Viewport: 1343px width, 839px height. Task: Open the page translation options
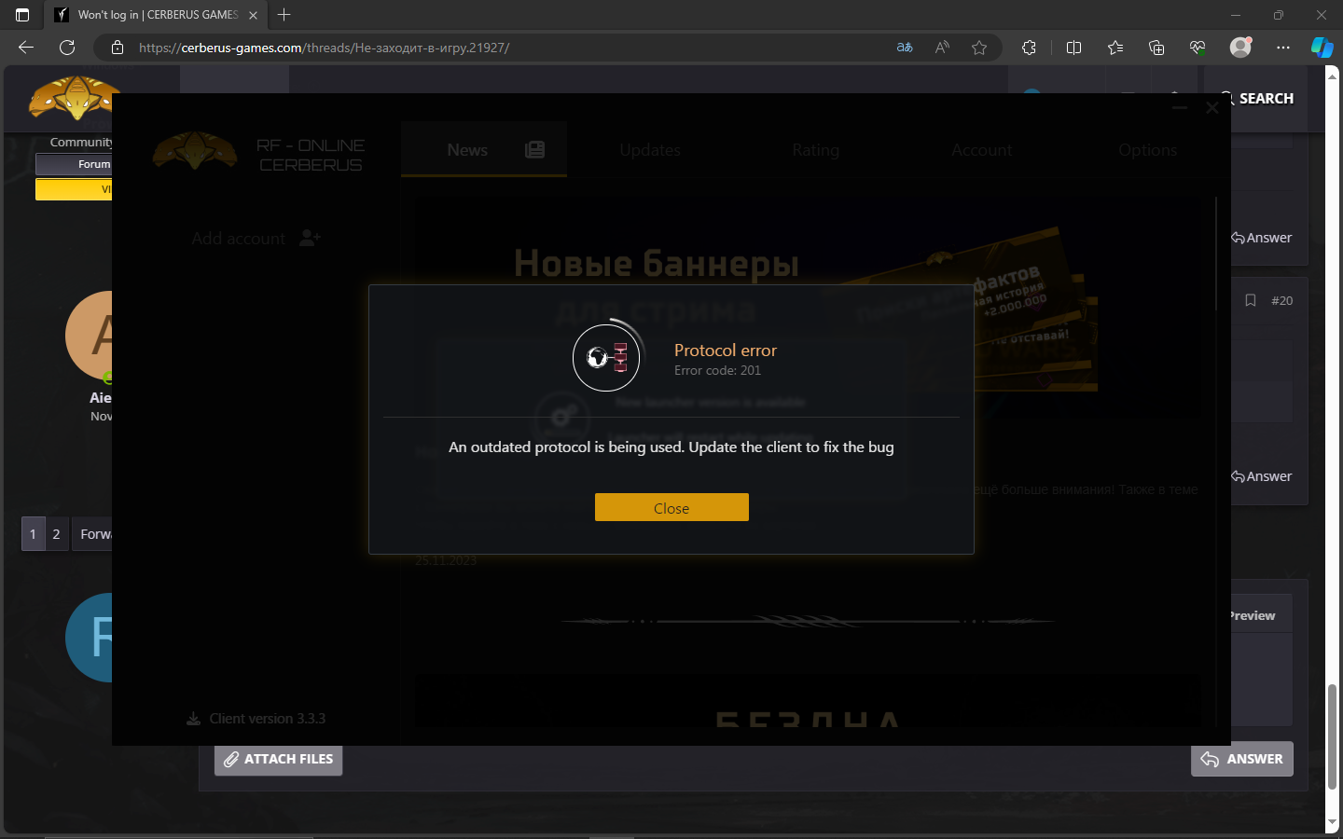tap(905, 48)
